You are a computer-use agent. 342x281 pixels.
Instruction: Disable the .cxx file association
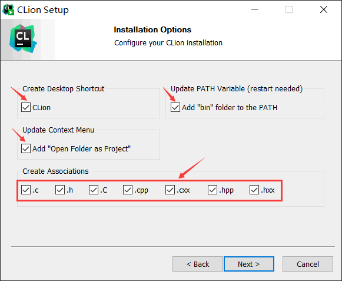170,190
